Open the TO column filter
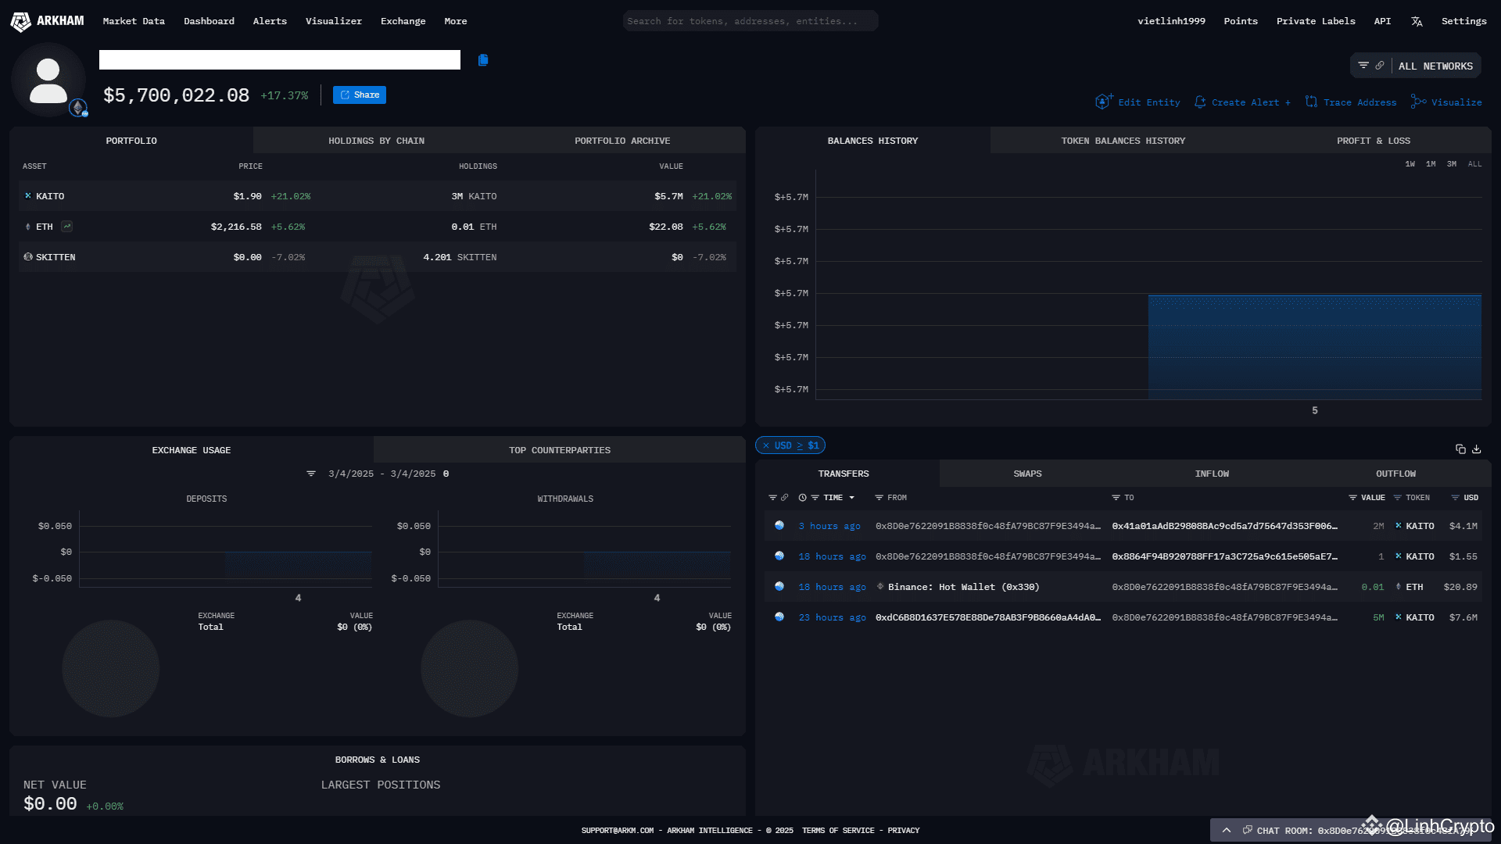The height and width of the screenshot is (844, 1501). point(1116,498)
